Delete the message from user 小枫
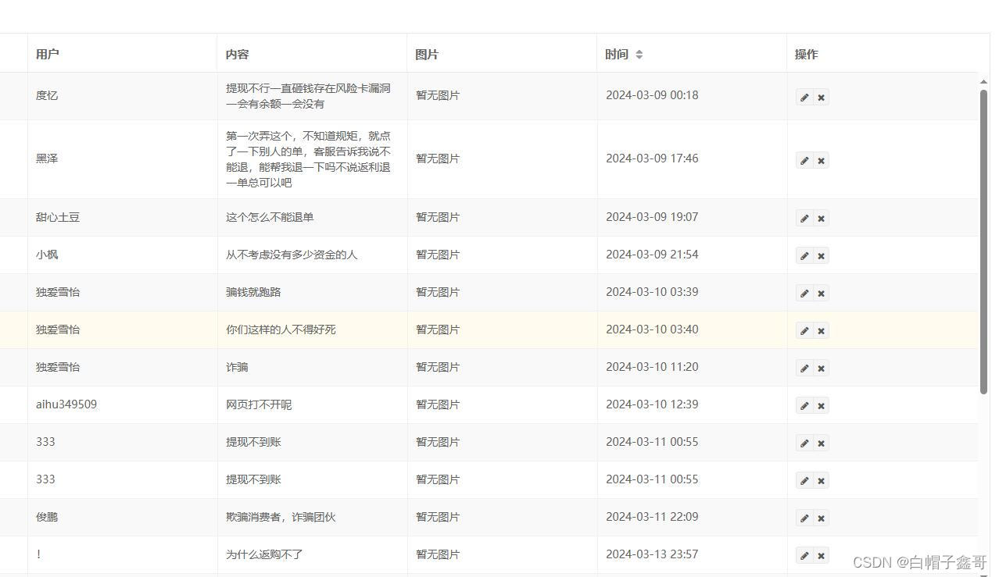 coord(821,256)
